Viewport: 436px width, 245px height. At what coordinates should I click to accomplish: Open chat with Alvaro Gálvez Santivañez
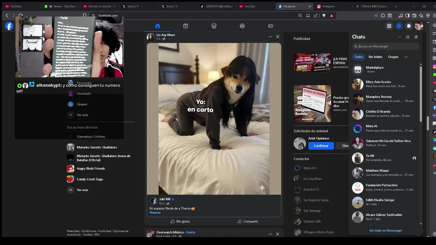(x=385, y=217)
